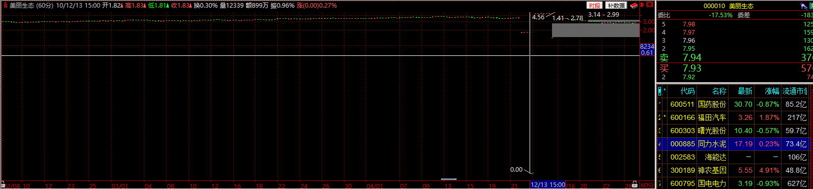This screenshot has width=813, height=189.
Task: Click the 1.41 - 2.78 annotation on the chart
Action: (x=567, y=18)
